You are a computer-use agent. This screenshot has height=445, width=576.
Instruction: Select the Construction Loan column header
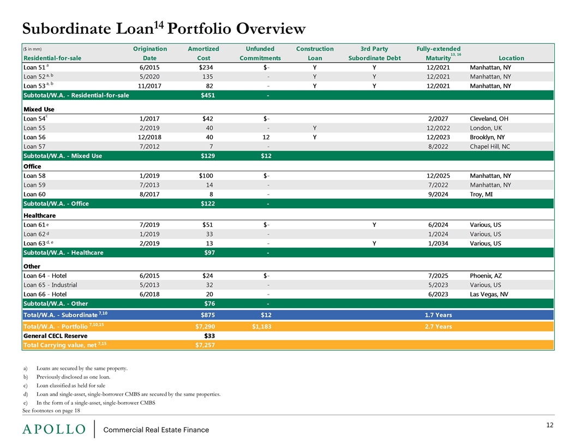[x=315, y=53]
